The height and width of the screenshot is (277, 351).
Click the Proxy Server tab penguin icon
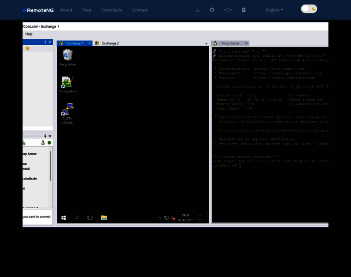click(x=215, y=43)
